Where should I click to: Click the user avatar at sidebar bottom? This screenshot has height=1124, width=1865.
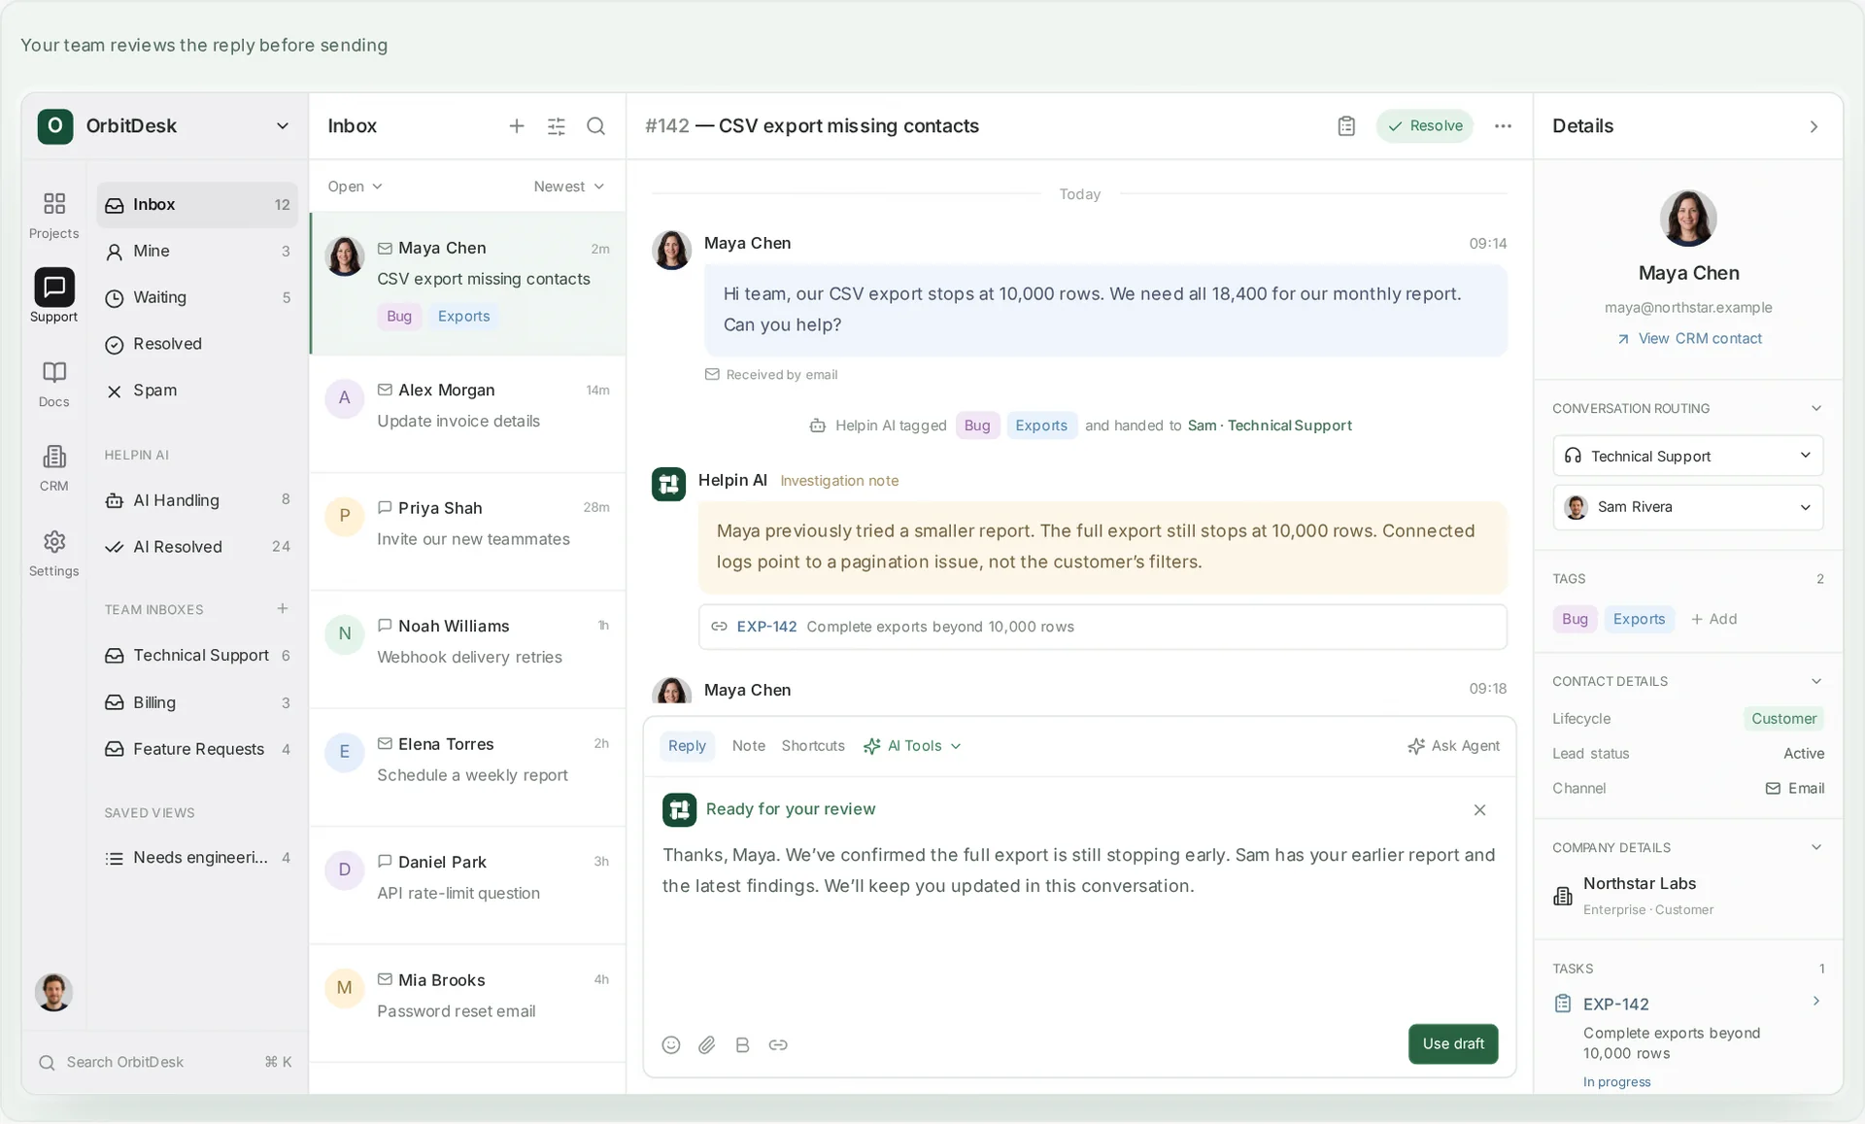point(53,992)
